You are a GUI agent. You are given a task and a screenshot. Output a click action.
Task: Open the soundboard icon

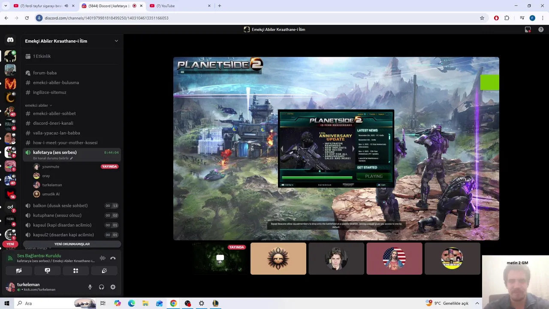tap(104, 271)
